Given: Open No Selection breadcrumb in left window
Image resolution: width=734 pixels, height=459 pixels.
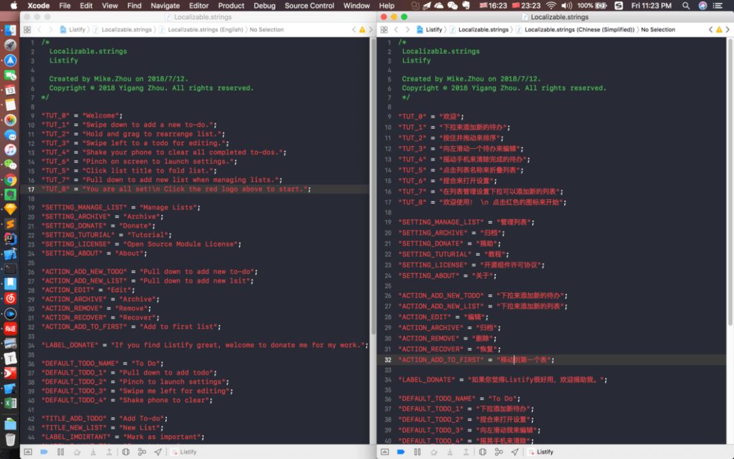Looking at the screenshot, I should coord(266,29).
